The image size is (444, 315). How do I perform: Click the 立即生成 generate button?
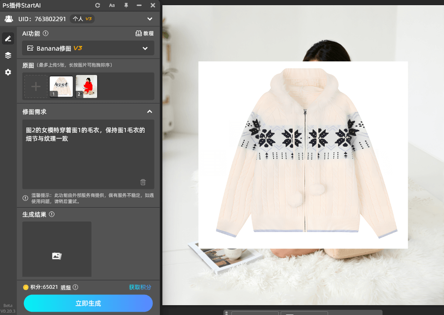[87, 303]
